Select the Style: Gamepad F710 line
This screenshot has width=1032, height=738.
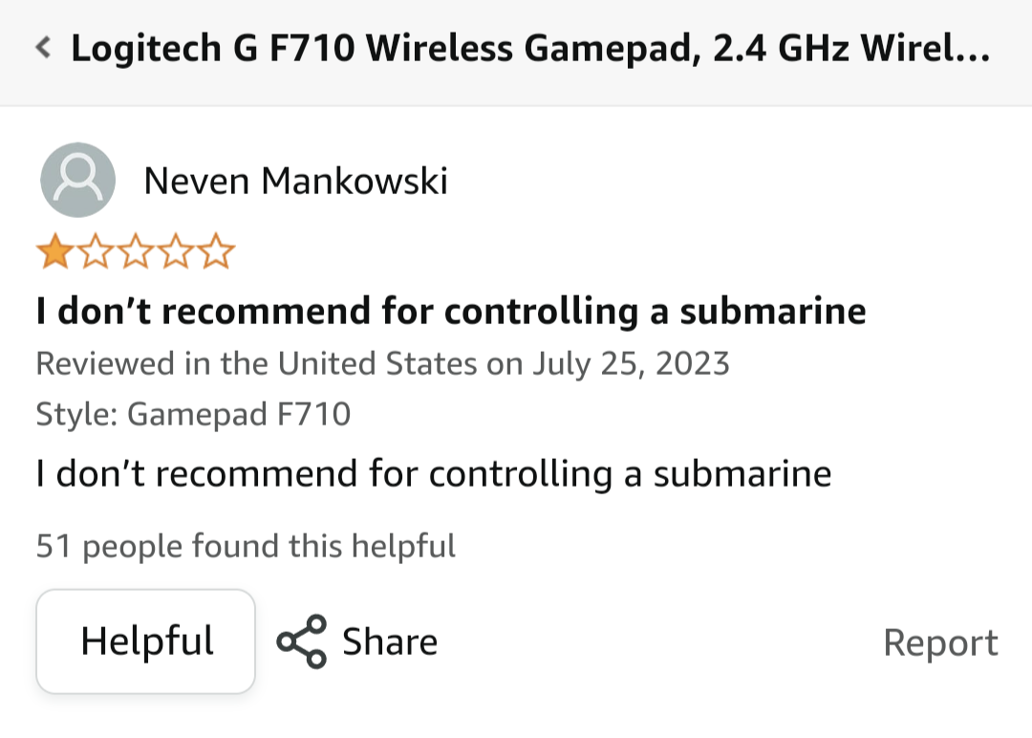coord(193,414)
